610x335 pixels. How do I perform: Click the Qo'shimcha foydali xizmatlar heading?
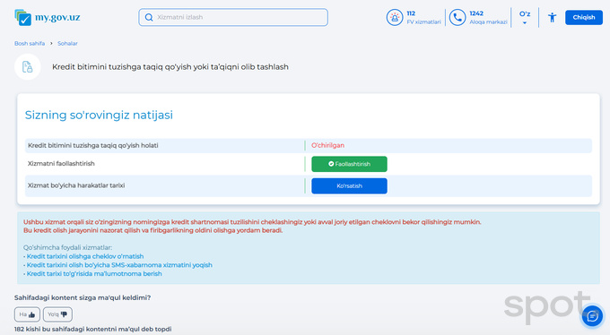(x=67, y=247)
